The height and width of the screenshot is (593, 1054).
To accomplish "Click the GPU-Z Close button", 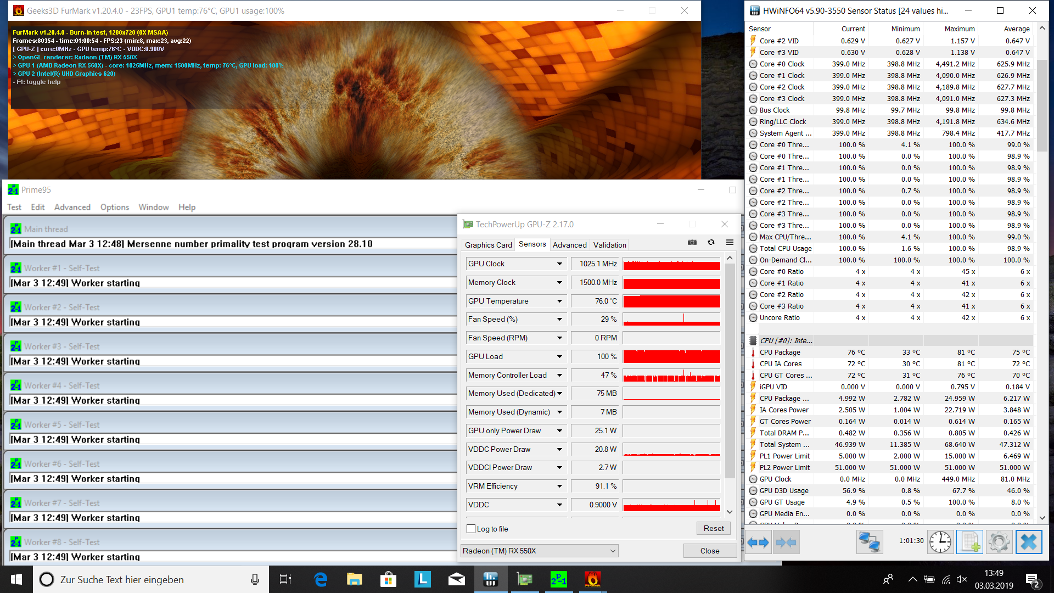I will 709,551.
